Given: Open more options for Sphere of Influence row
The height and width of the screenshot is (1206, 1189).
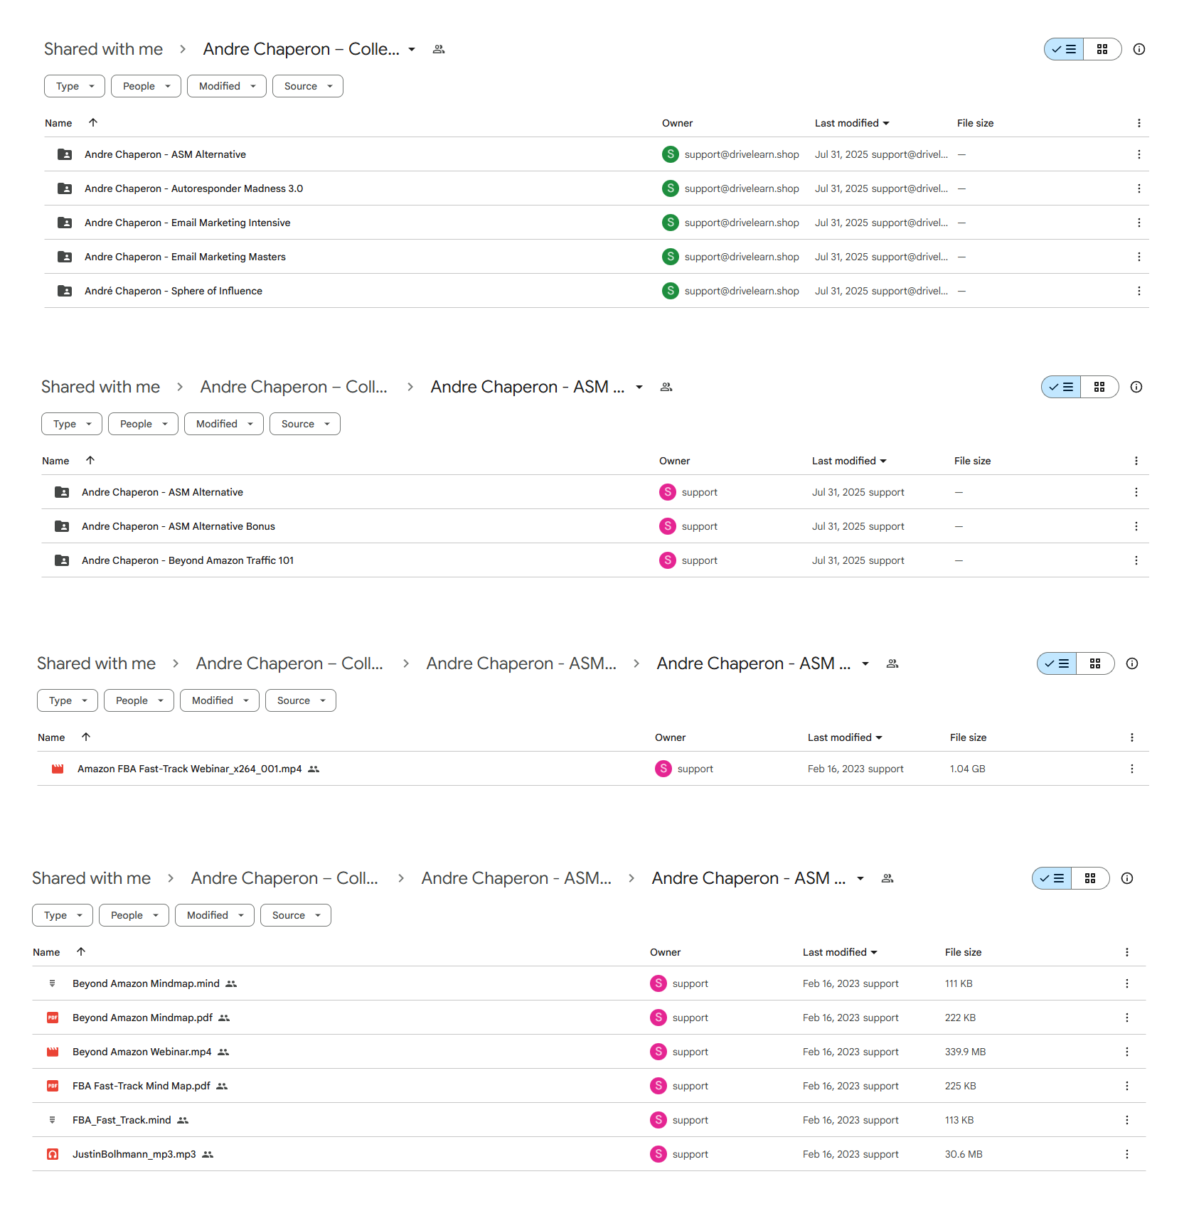Looking at the screenshot, I should (x=1139, y=291).
